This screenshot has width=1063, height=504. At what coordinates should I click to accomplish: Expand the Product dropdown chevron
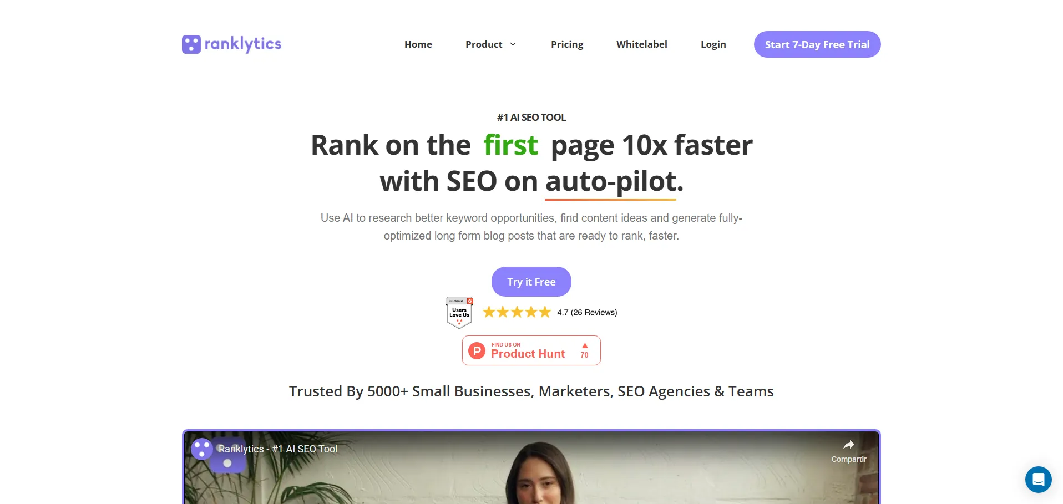[x=513, y=44]
